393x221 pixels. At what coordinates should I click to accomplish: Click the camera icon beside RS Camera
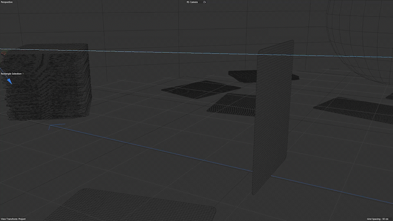coord(204,2)
